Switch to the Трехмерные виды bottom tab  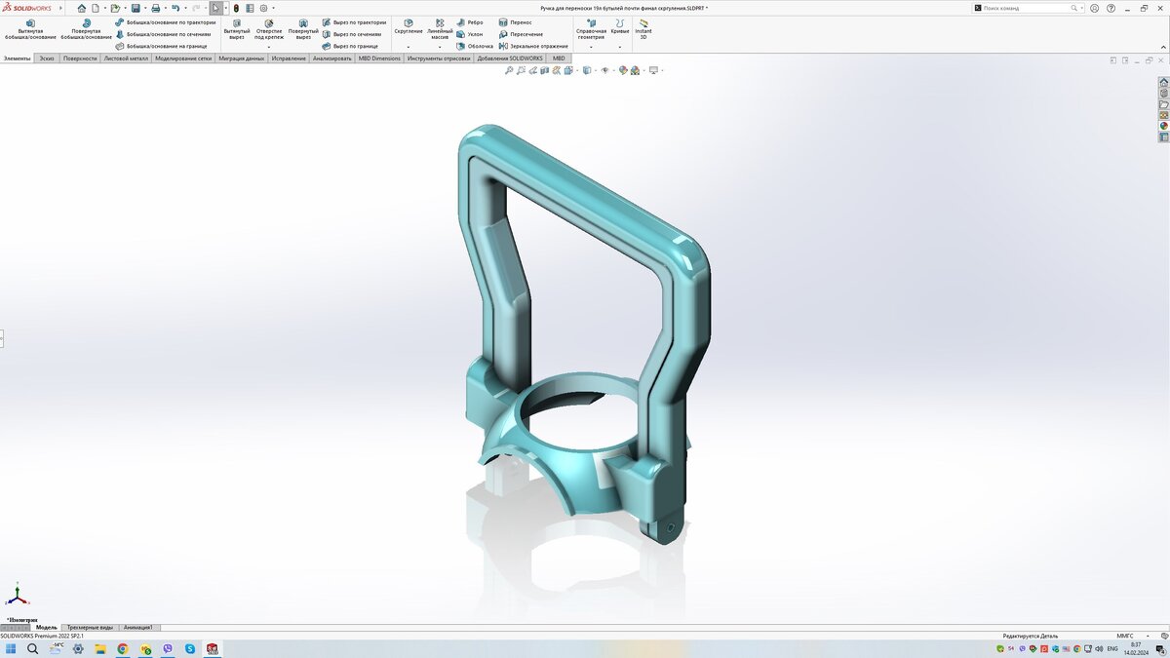coord(90,628)
